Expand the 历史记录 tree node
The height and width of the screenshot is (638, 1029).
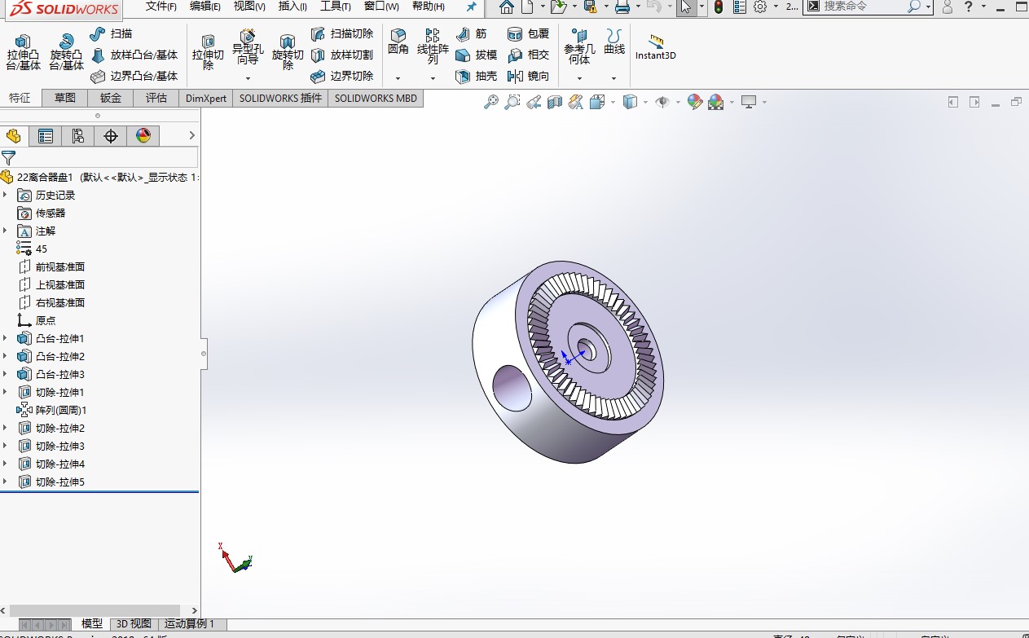point(5,195)
